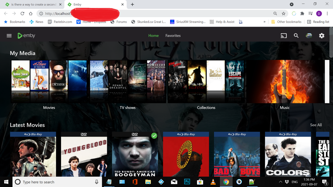Open a new browser tab
The height and width of the screenshot is (187, 333).
click(x=132, y=4)
